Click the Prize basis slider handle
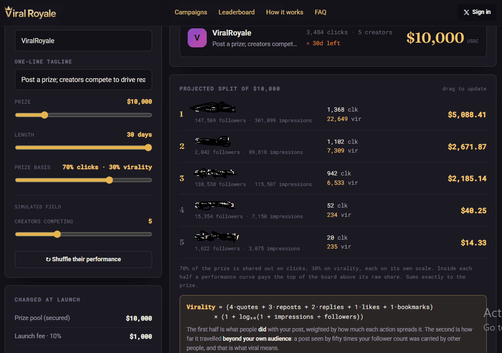 (x=109, y=180)
